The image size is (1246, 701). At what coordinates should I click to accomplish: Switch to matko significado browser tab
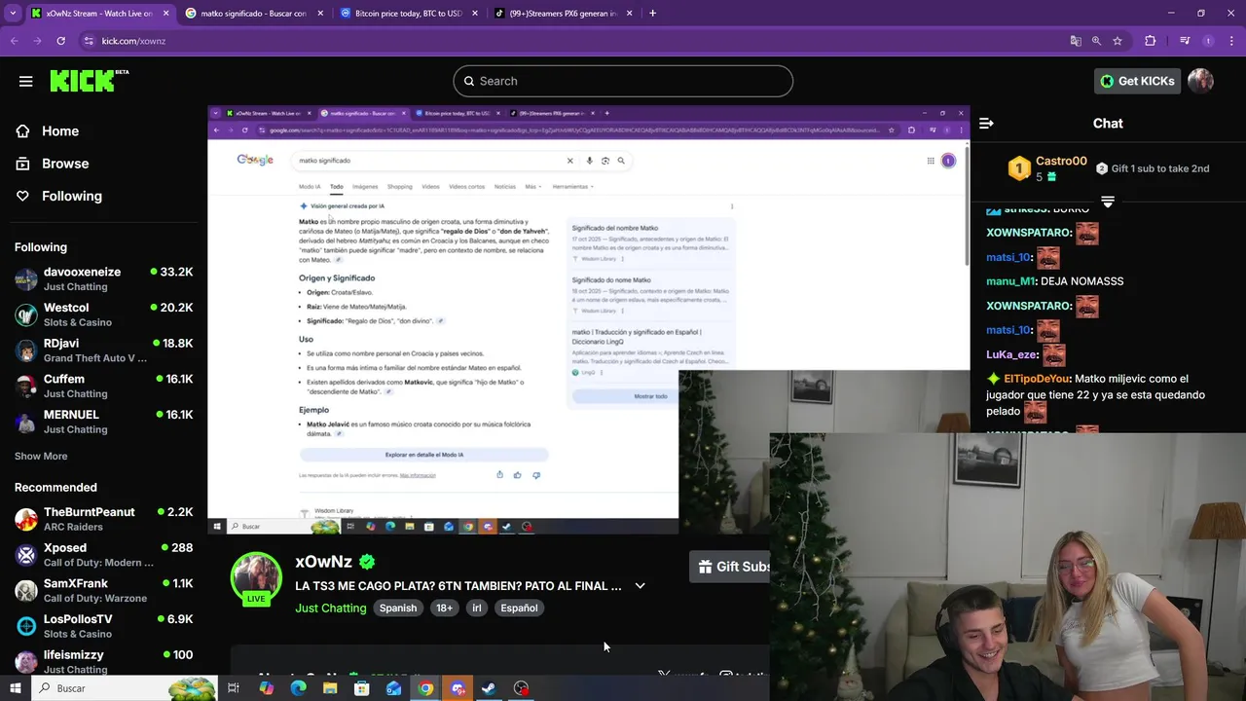click(253, 14)
